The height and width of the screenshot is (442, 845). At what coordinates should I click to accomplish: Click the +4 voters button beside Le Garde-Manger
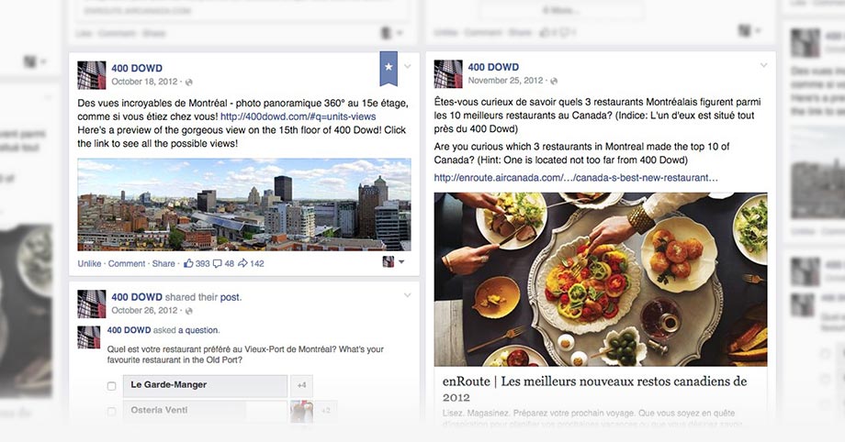(302, 385)
